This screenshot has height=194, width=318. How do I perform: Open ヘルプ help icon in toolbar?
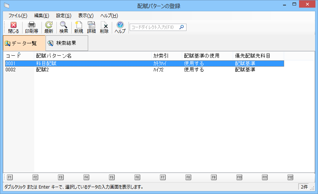pyautogui.click(x=120, y=27)
